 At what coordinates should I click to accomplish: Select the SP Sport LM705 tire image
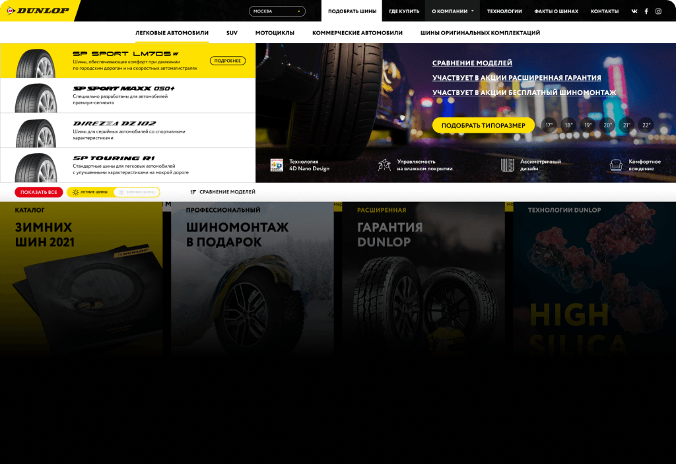[x=36, y=63]
